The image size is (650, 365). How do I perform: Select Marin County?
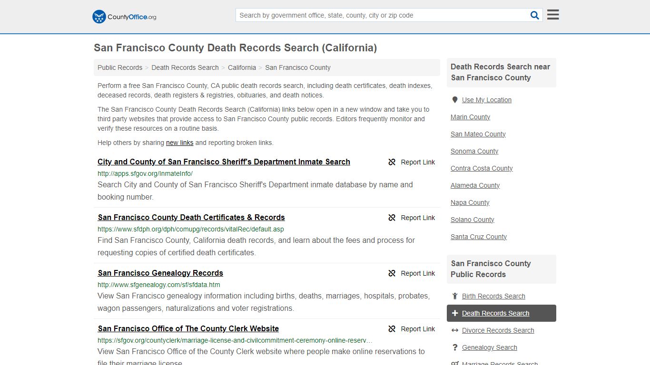pyautogui.click(x=470, y=117)
